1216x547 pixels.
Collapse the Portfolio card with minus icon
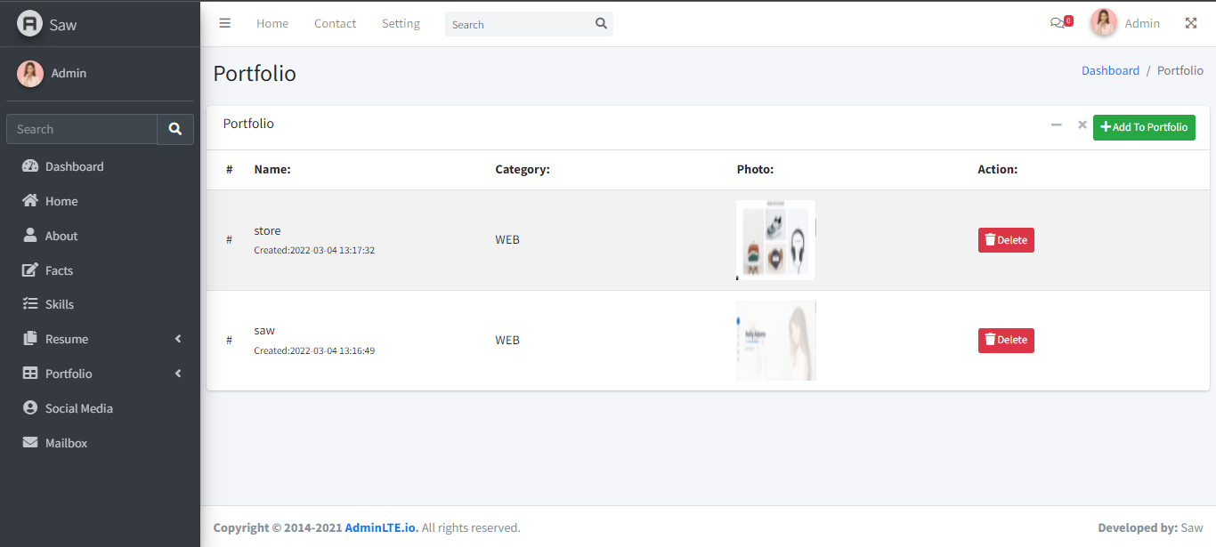click(x=1056, y=125)
